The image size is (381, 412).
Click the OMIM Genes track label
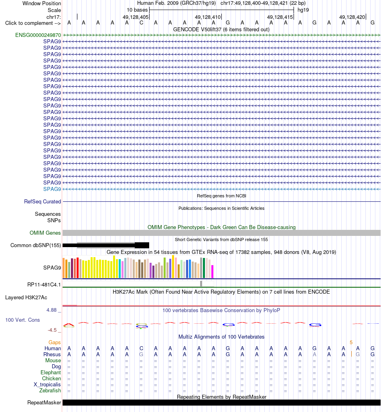tap(45, 233)
